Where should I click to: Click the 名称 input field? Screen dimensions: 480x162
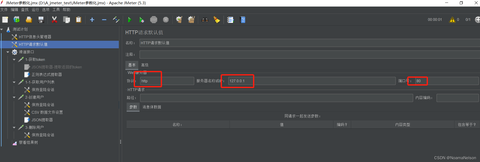[x=310, y=43]
